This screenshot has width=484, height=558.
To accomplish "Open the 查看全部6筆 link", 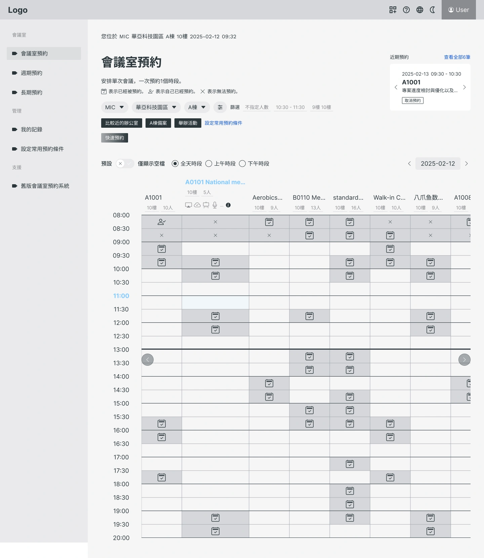I will [x=457, y=57].
